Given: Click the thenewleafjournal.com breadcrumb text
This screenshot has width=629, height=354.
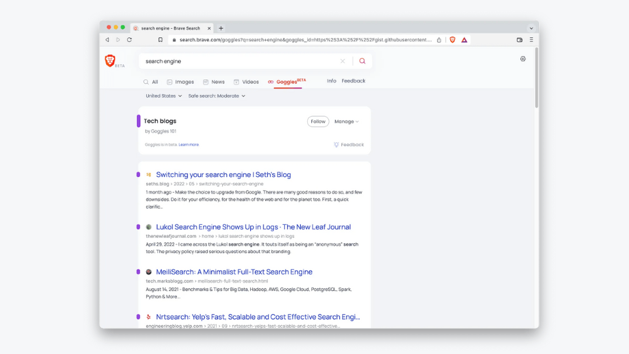Looking at the screenshot, I should [171, 236].
